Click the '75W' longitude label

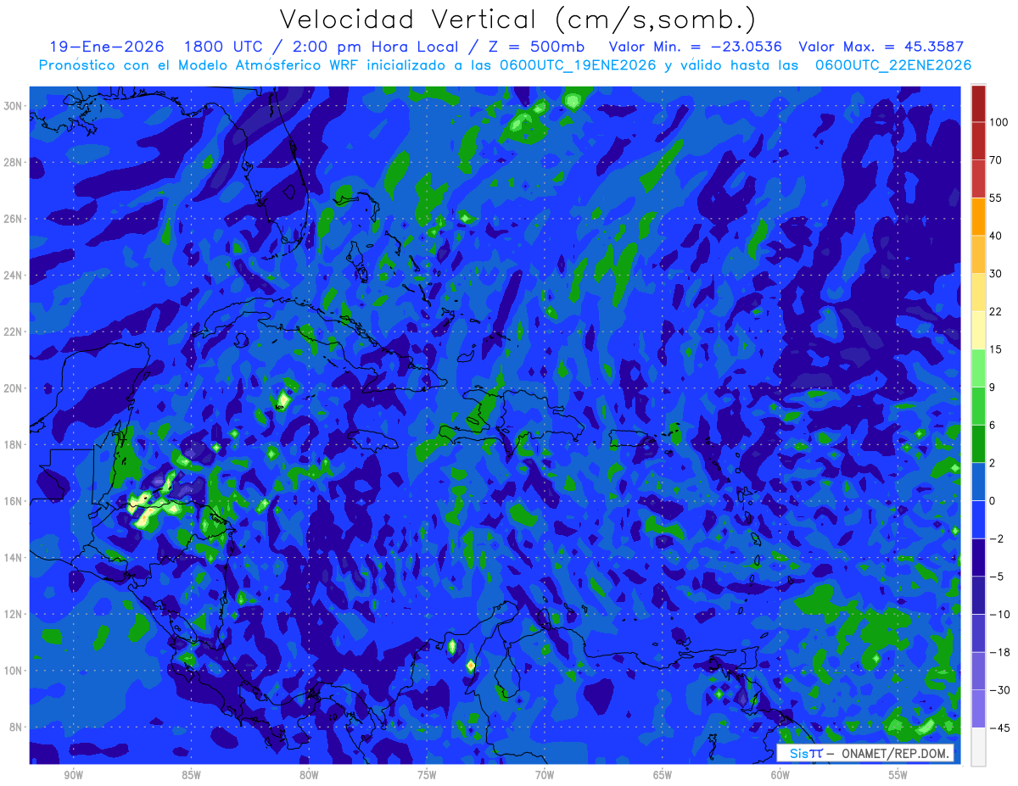tap(427, 775)
